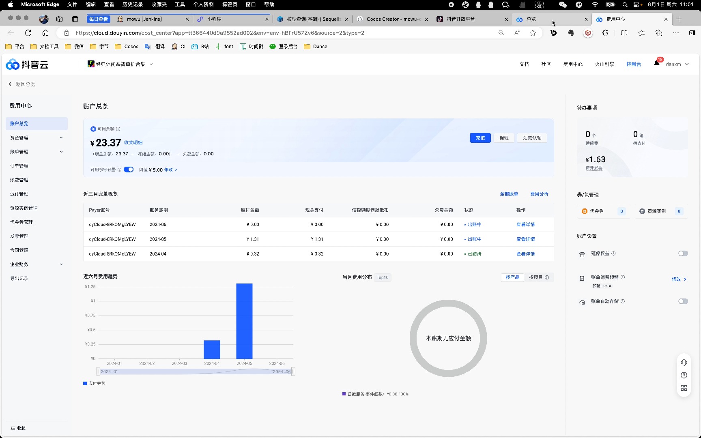Click right handle of chart range slider
Image resolution: width=701 pixels, height=438 pixels.
click(293, 371)
